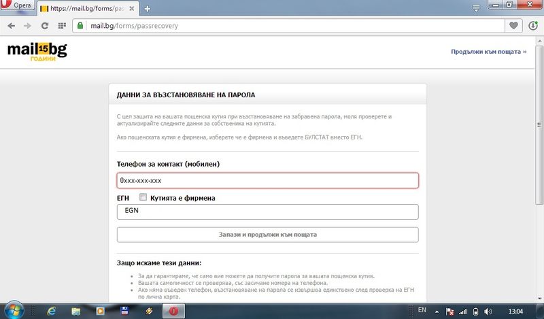Viewport: 544px width, 319px height.
Task: Click the mobile phone number field
Action: [x=267, y=181]
